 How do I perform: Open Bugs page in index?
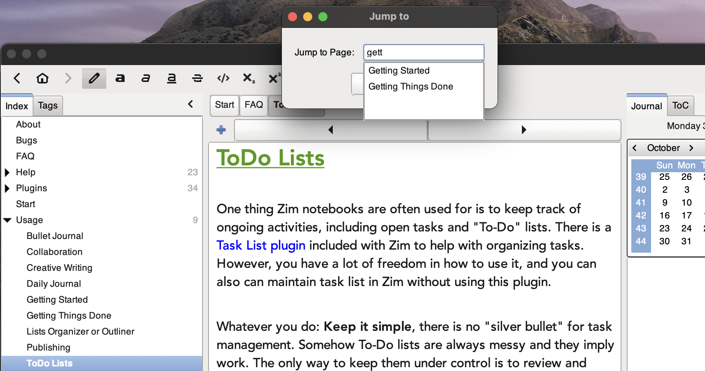click(x=27, y=140)
